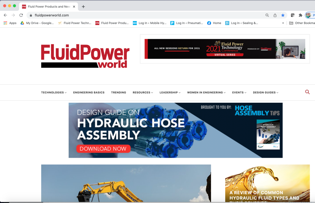Screen dimensions: 315x203
Task: Click the browser forward arrow
Action: pyautogui.click(x=13, y=15)
